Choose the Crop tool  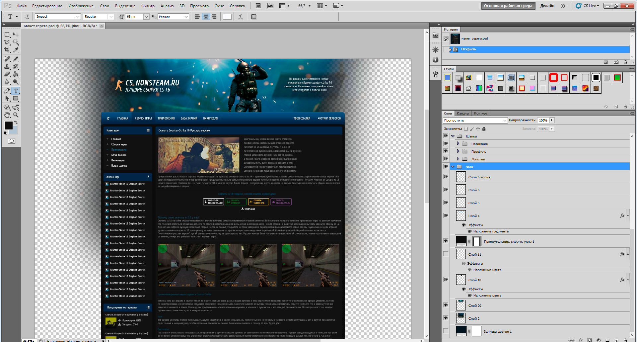[x=7, y=50]
